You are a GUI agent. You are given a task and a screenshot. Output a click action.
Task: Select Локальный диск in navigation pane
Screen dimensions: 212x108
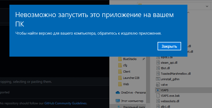coord(134,107)
